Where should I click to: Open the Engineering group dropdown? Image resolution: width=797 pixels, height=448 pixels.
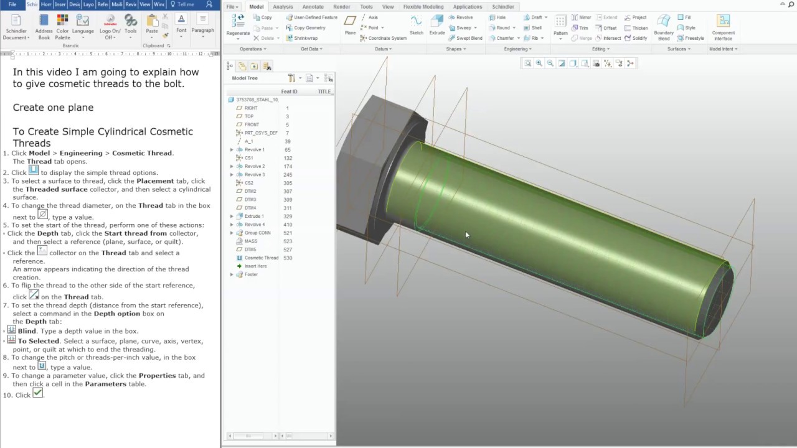point(517,49)
